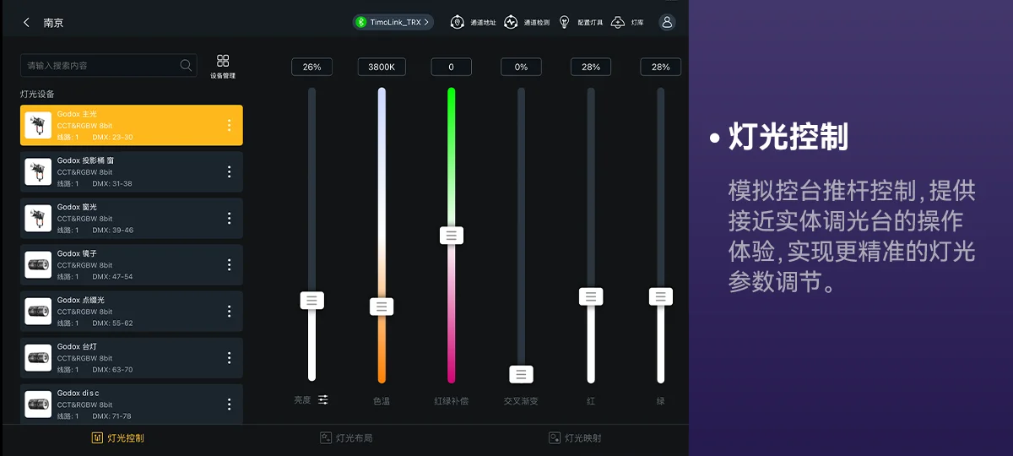Click the 色温 color temperature slider handle
The width and height of the screenshot is (1013, 456).
[382, 307]
